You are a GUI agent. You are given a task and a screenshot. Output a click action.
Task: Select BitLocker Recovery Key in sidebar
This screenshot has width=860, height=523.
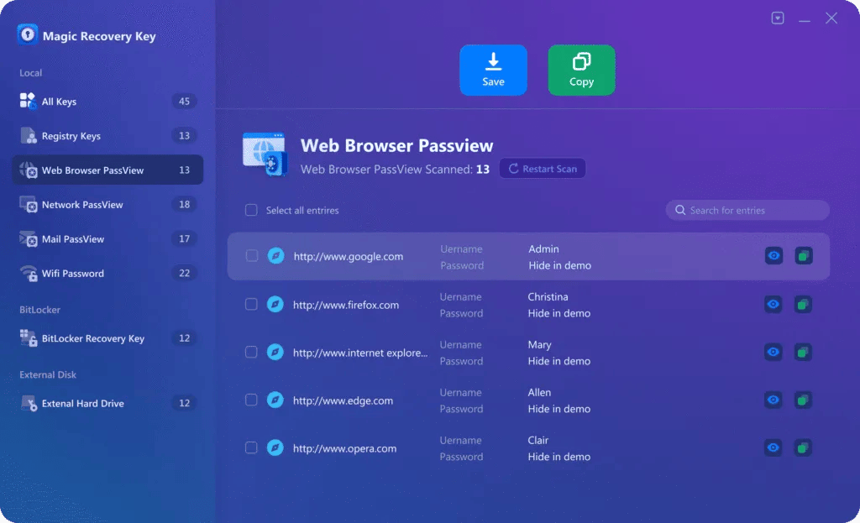92,339
